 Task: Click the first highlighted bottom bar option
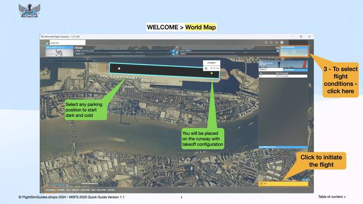point(50,190)
